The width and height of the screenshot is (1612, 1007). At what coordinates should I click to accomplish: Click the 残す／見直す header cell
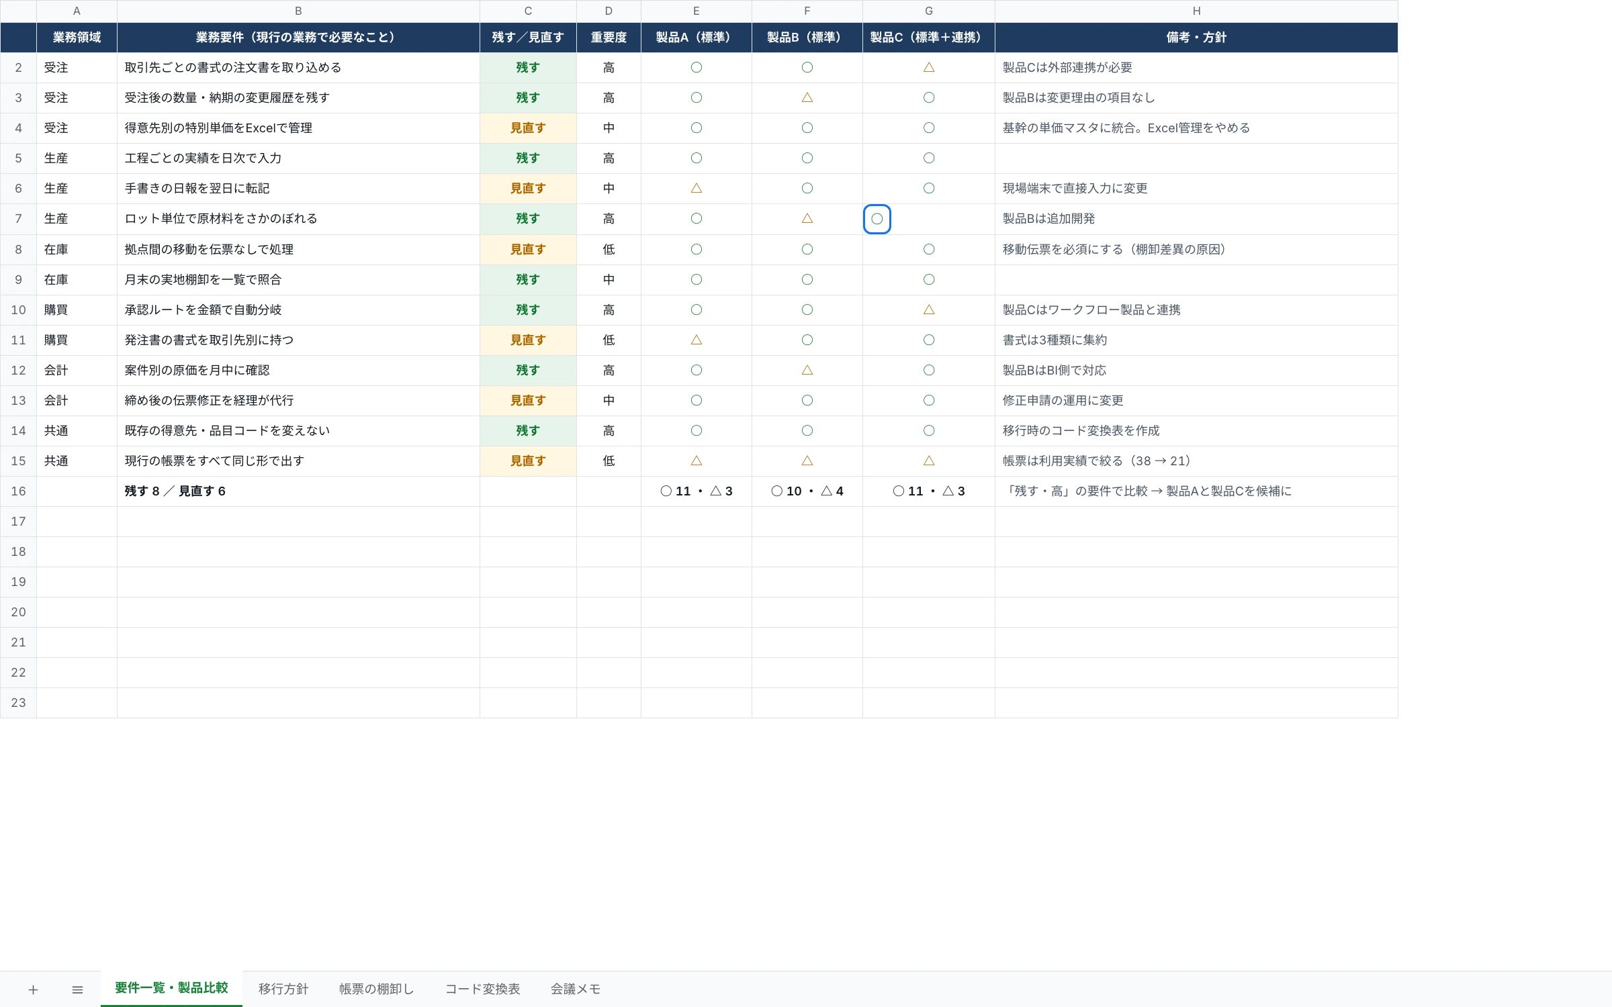pyautogui.click(x=528, y=38)
